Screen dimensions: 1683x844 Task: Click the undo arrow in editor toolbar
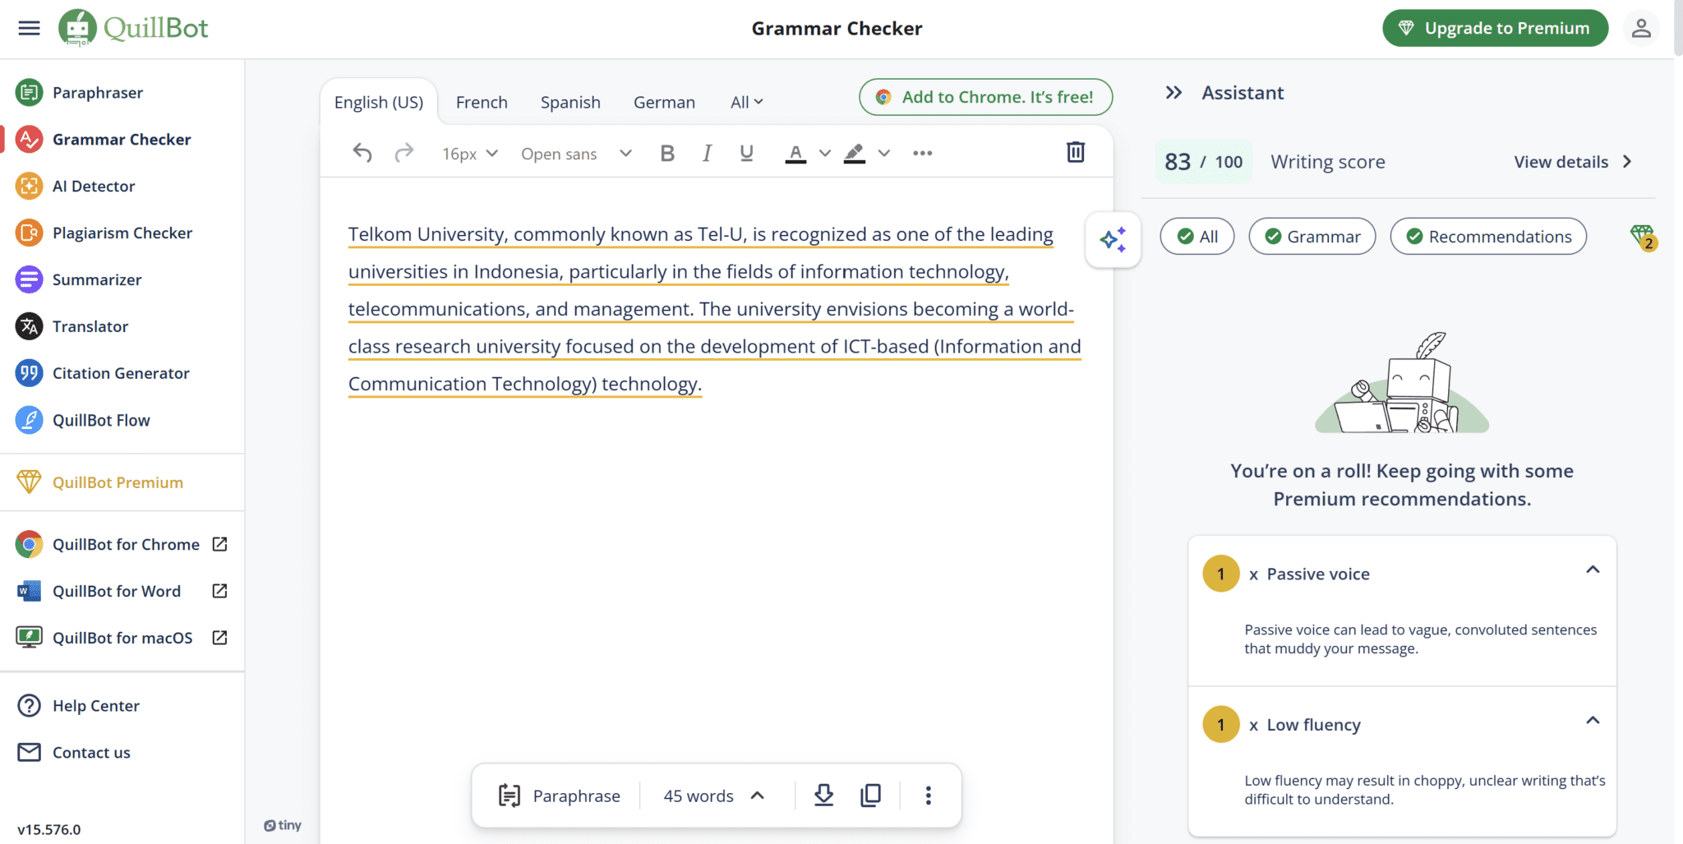pyautogui.click(x=362, y=153)
